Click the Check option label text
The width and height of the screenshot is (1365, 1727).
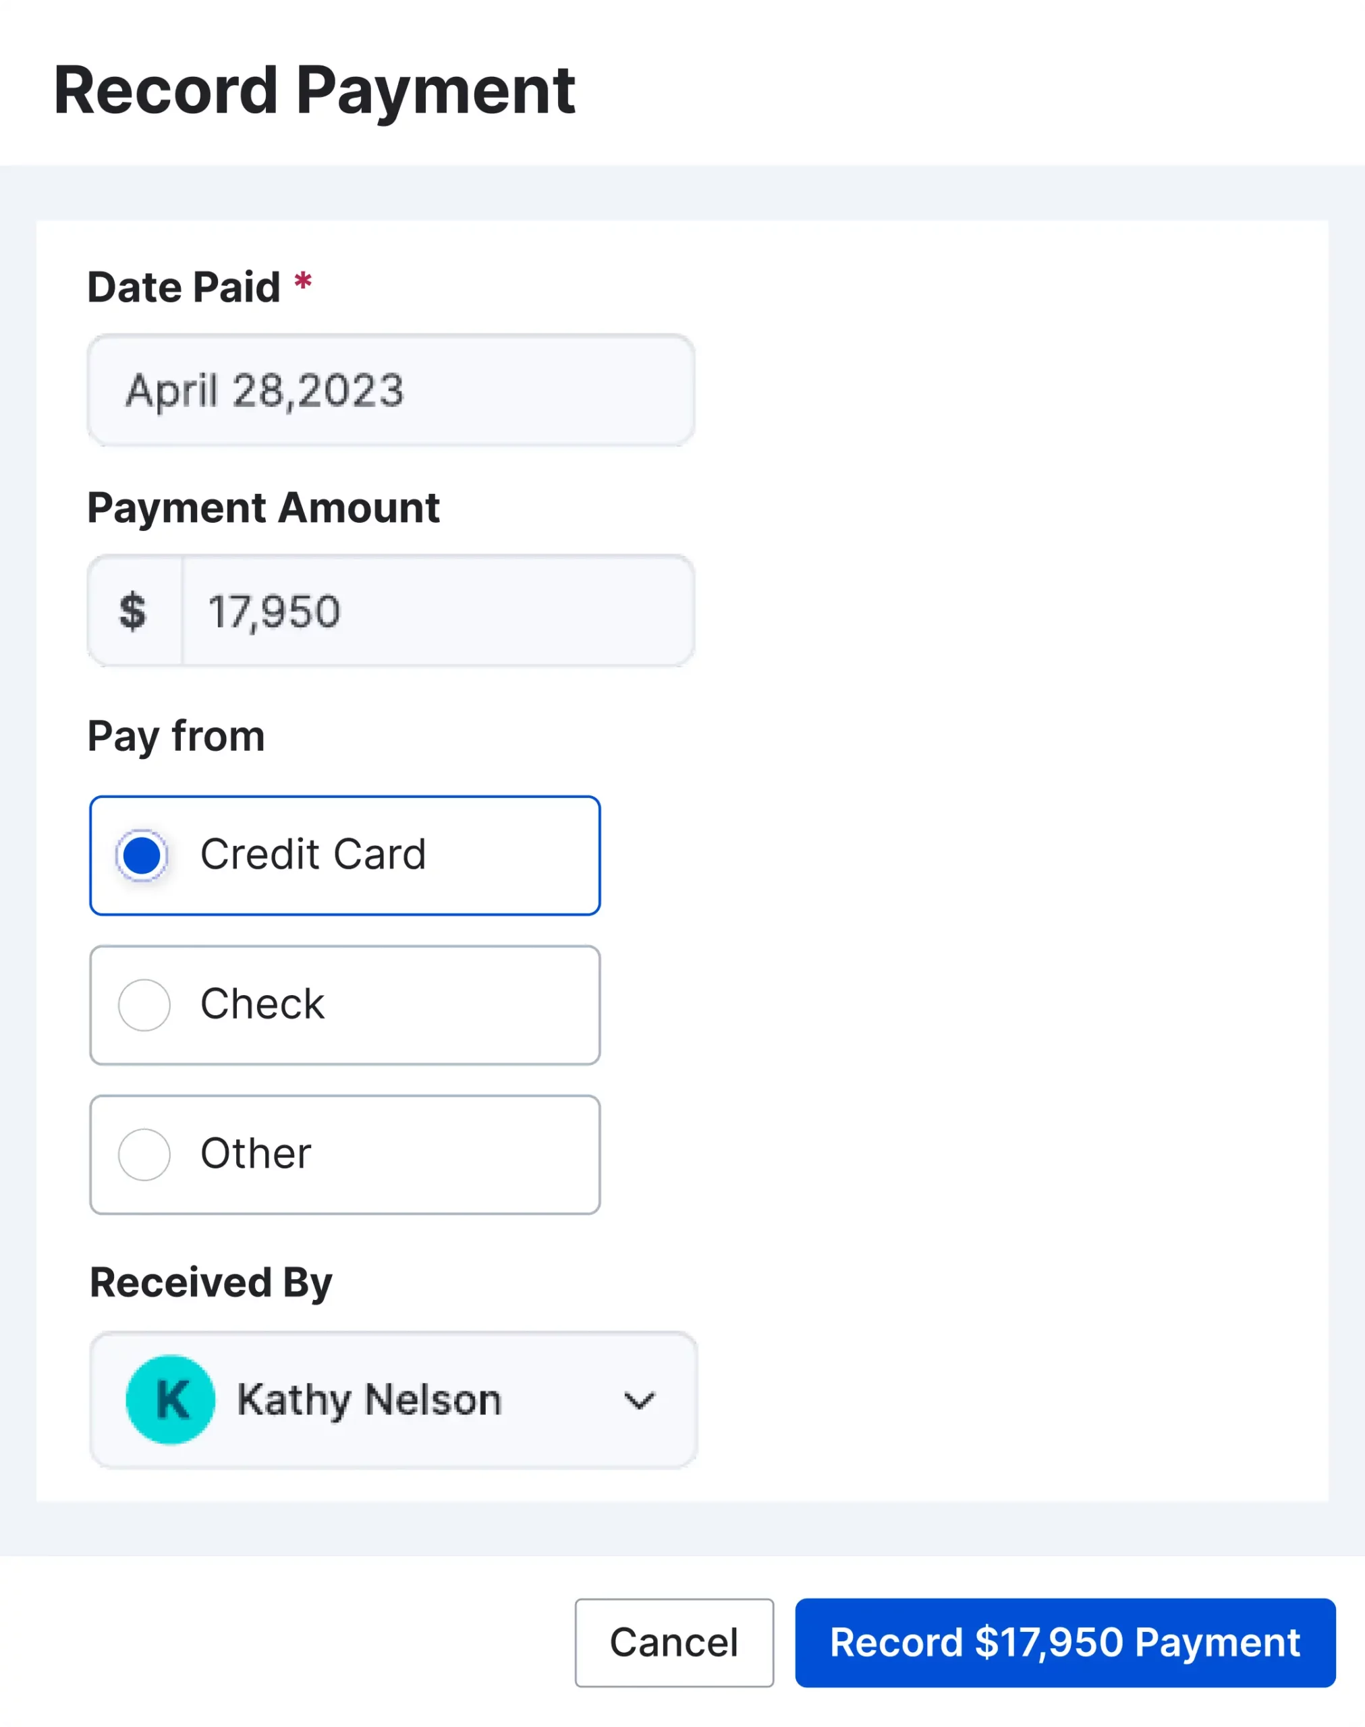(x=262, y=1004)
